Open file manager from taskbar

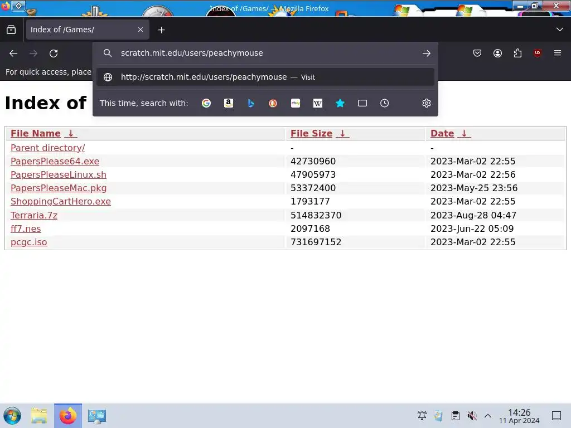tap(39, 416)
